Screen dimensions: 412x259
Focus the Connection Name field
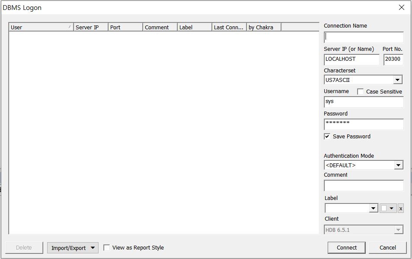point(363,37)
